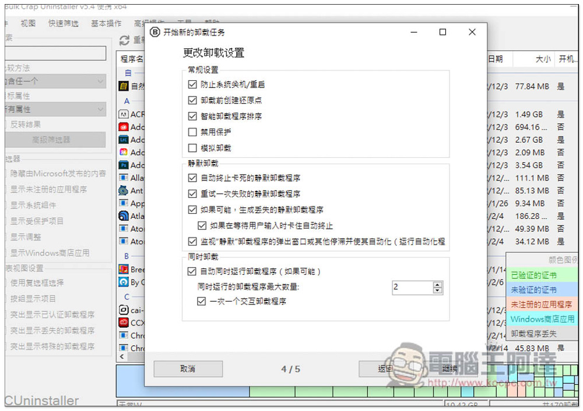
Task: Click 未验证的证书 blue legend swatch
Action: pos(542,289)
